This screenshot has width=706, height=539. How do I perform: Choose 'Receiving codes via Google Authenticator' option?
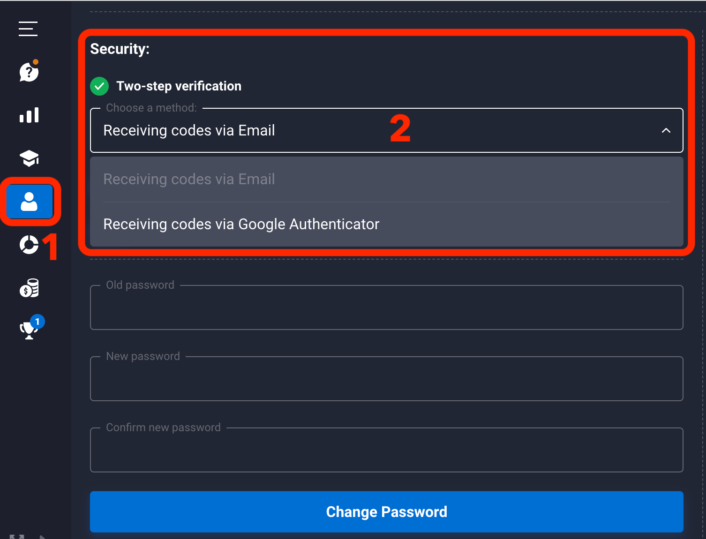(x=241, y=224)
